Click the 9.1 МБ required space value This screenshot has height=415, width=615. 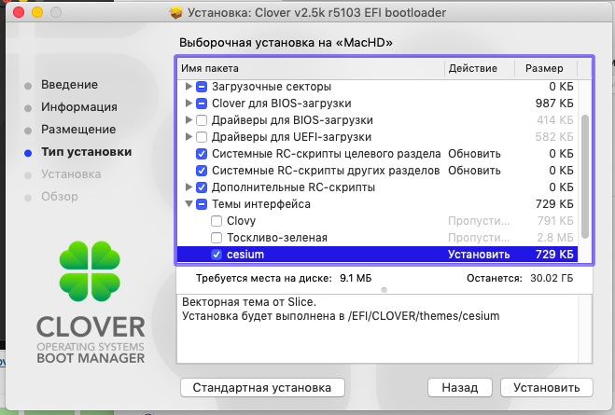(x=356, y=278)
